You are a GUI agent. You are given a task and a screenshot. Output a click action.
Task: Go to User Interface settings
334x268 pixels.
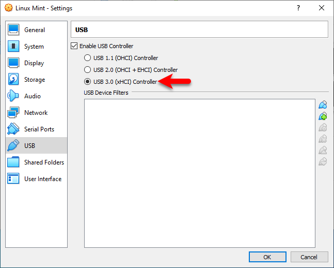point(43,178)
